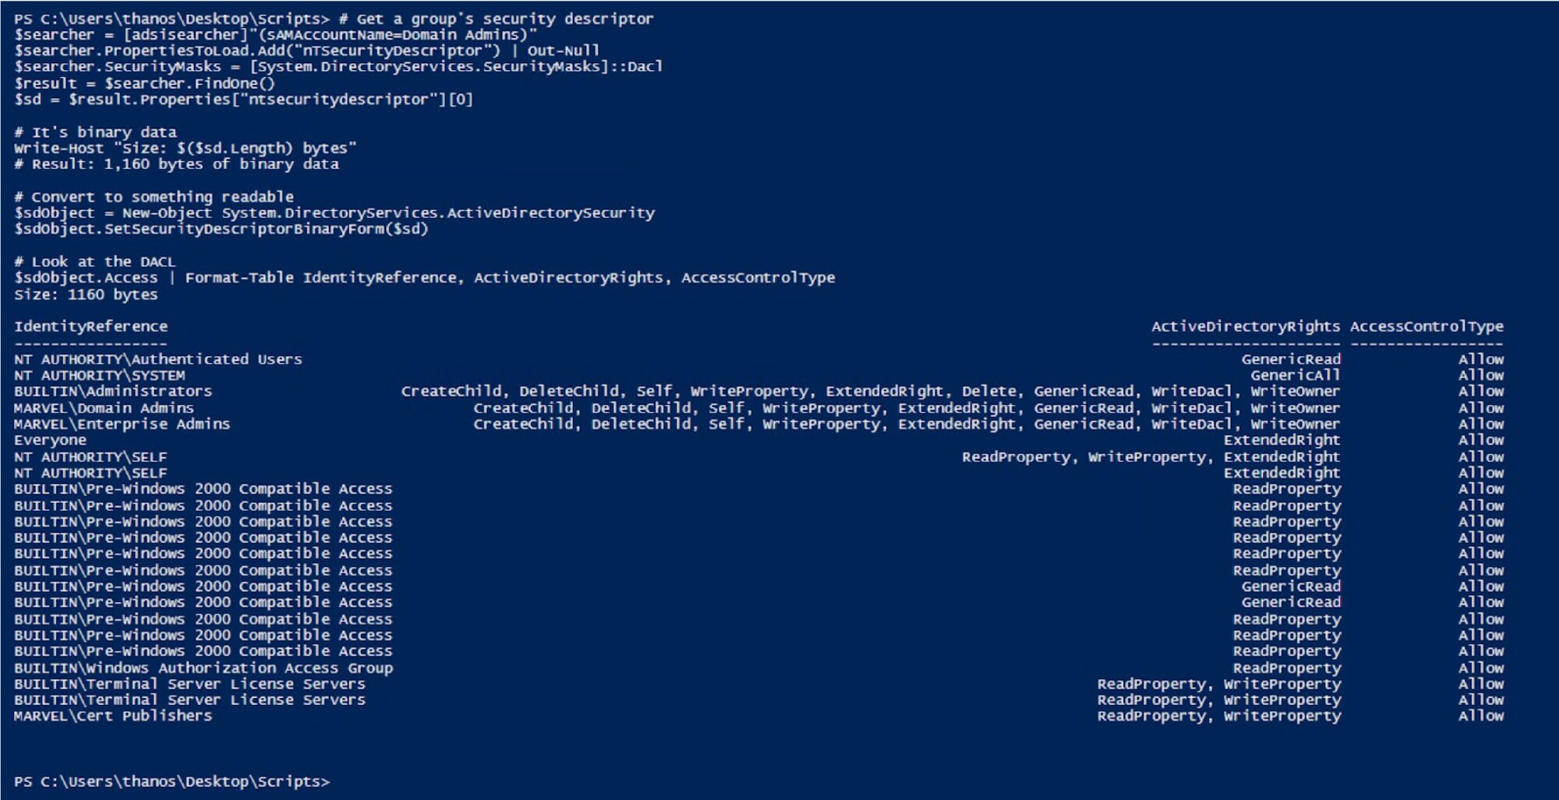This screenshot has height=800, width=1559.
Task: Click the Write-Host command line
Action: (185, 148)
